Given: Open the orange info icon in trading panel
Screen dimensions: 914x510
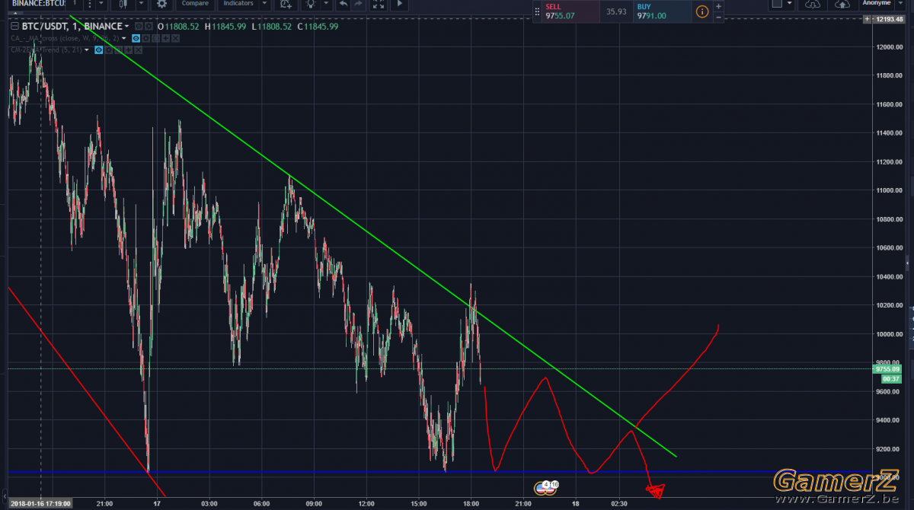Looking at the screenshot, I should tap(702, 11).
